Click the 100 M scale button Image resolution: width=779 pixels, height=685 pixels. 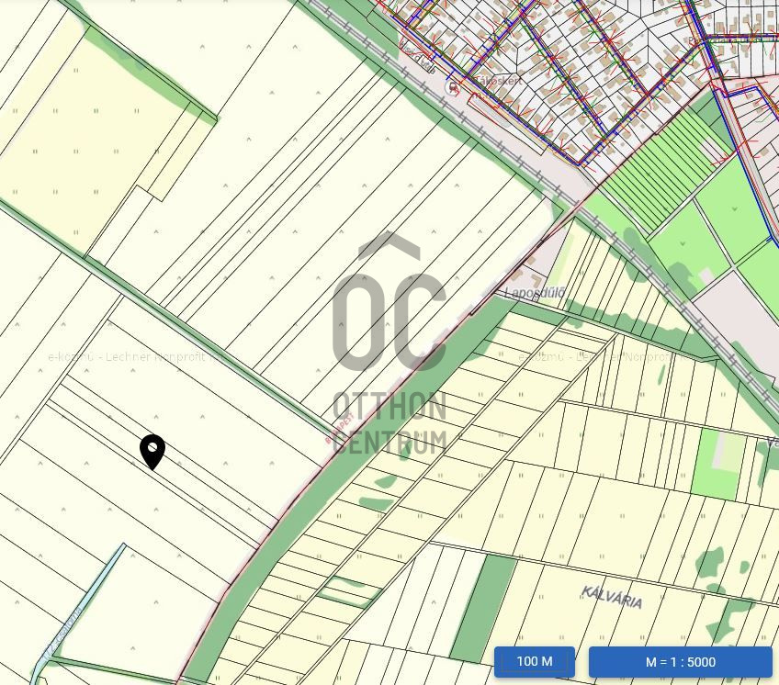pyautogui.click(x=535, y=661)
